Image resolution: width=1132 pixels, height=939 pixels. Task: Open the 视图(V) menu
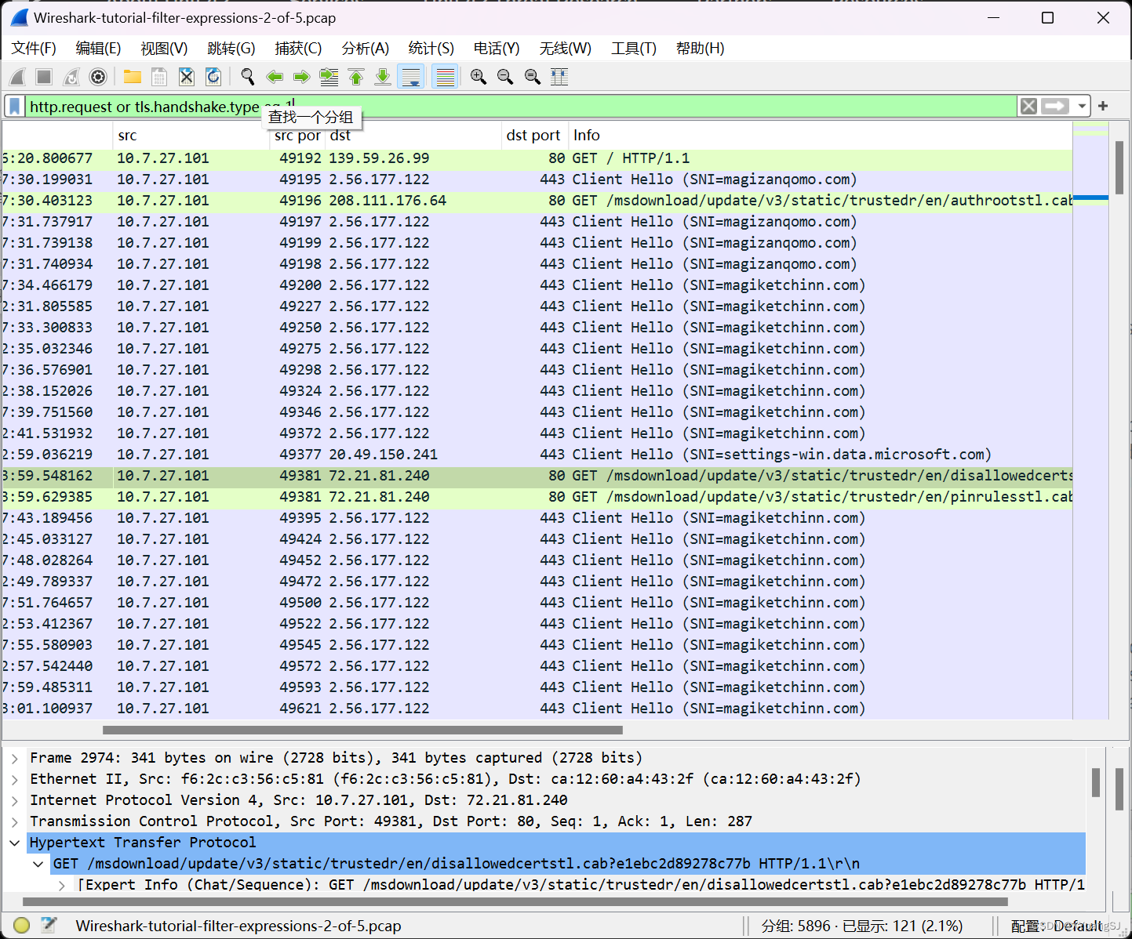click(164, 49)
